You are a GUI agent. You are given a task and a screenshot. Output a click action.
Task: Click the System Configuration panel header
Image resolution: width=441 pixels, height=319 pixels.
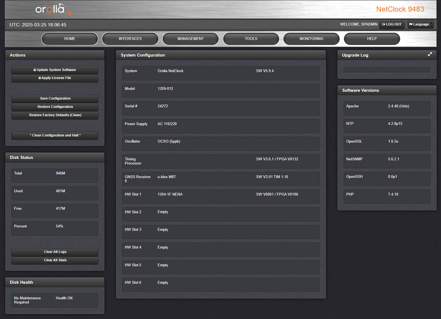coord(221,55)
